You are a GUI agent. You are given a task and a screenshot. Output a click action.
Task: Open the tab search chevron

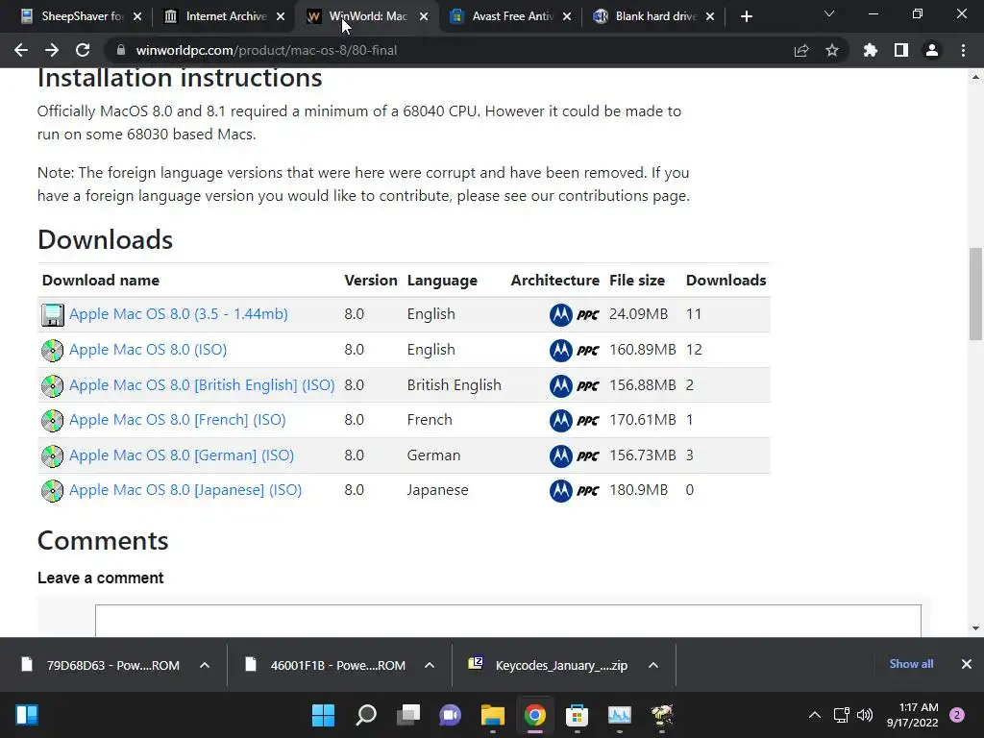coord(829,13)
